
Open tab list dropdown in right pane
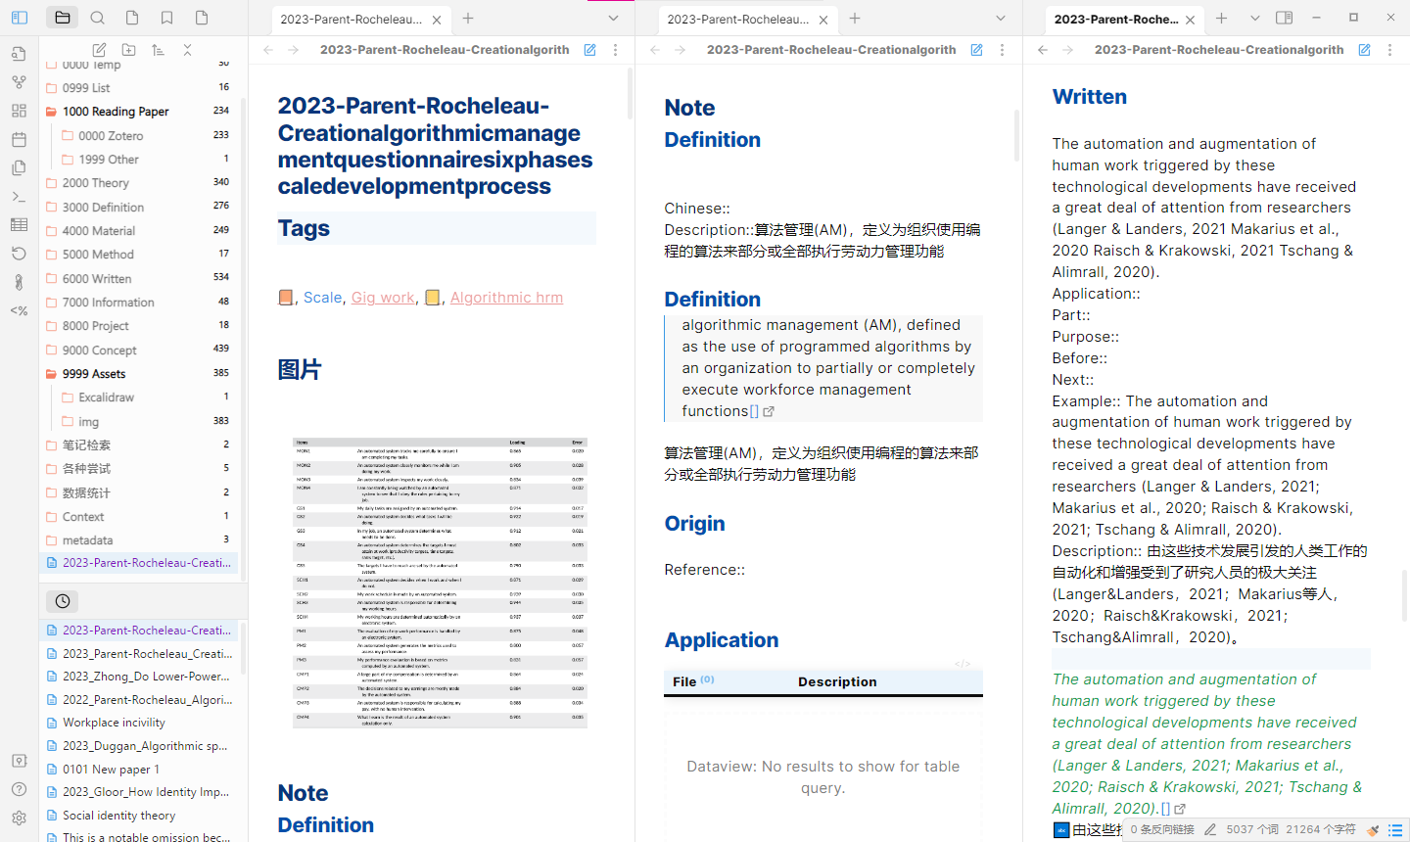(1255, 18)
